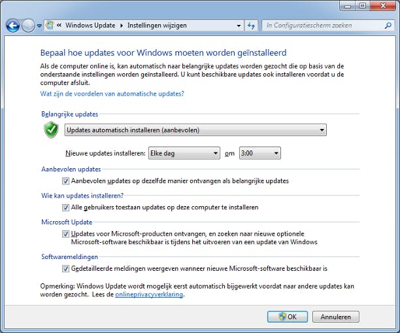Click the green shield checkmark icon
The image size is (400, 333).
click(x=51, y=130)
